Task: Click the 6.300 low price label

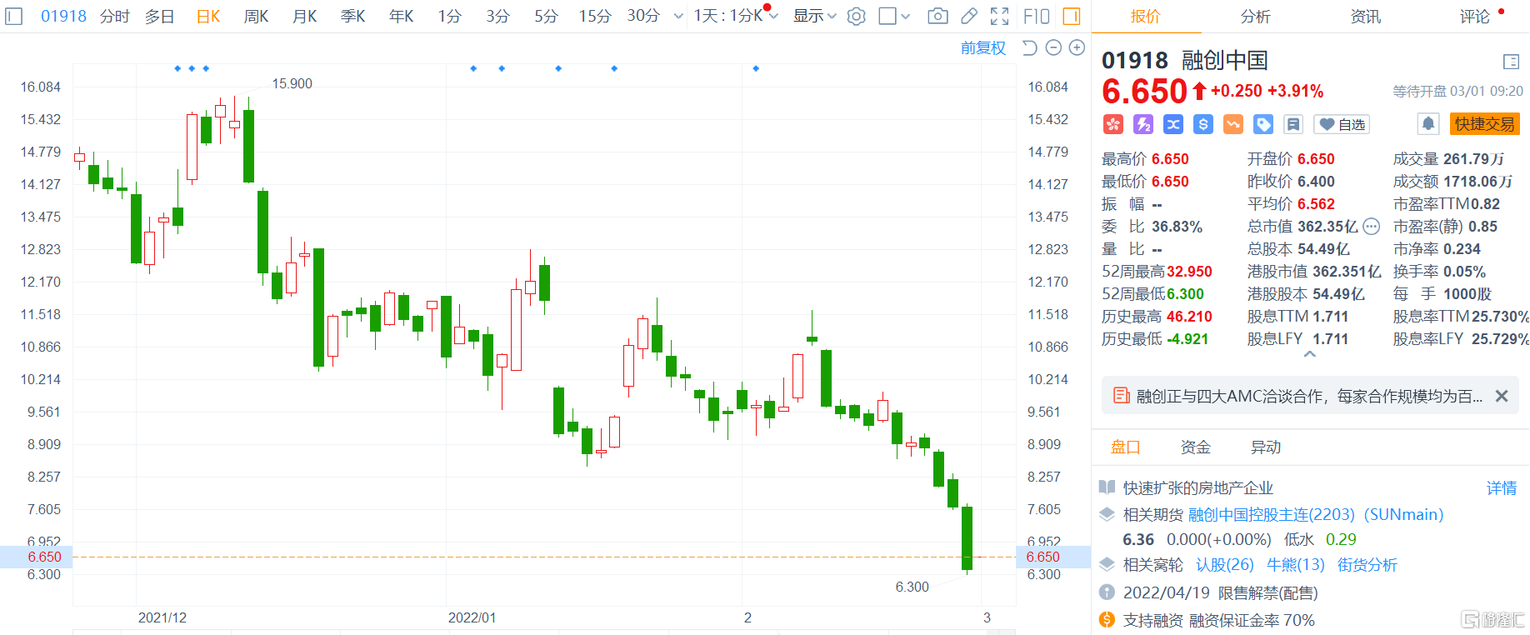Action: click(x=912, y=587)
